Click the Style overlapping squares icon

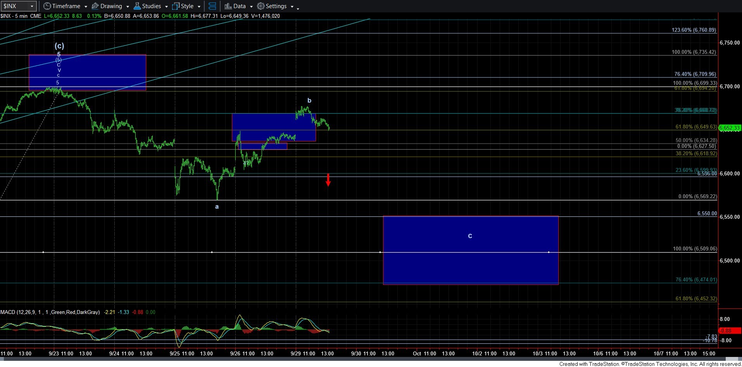pos(176,6)
